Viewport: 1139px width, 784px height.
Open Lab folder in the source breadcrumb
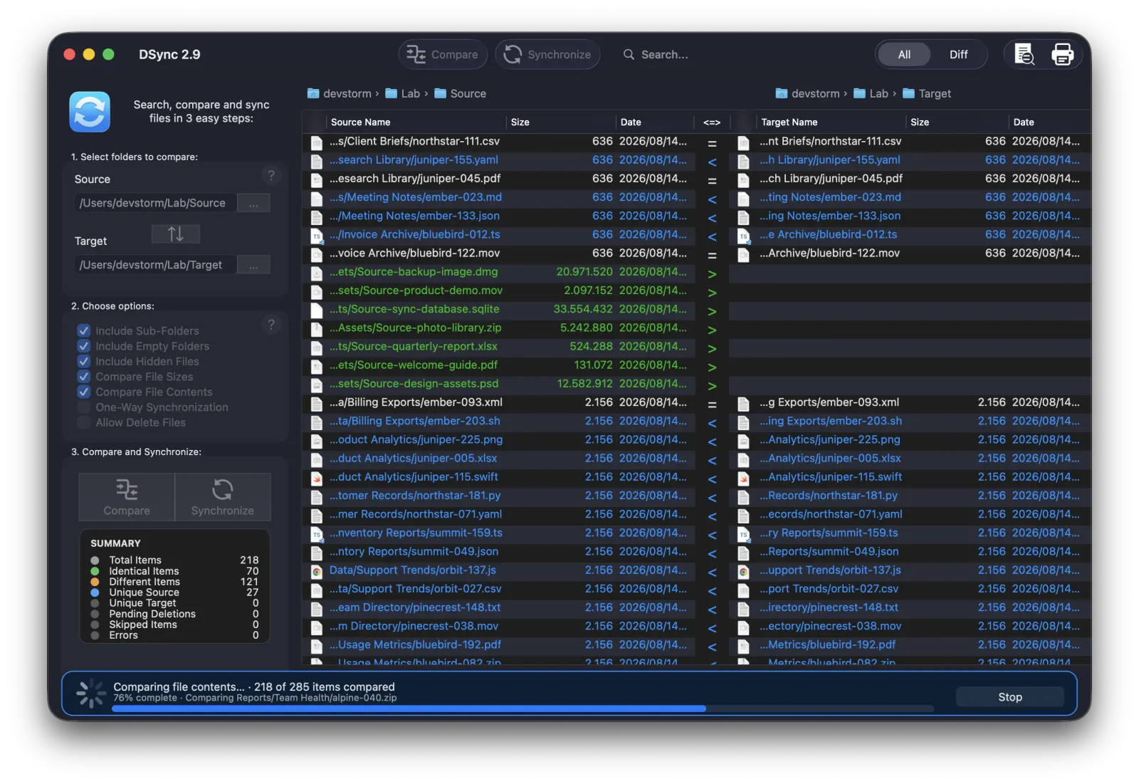(x=403, y=94)
